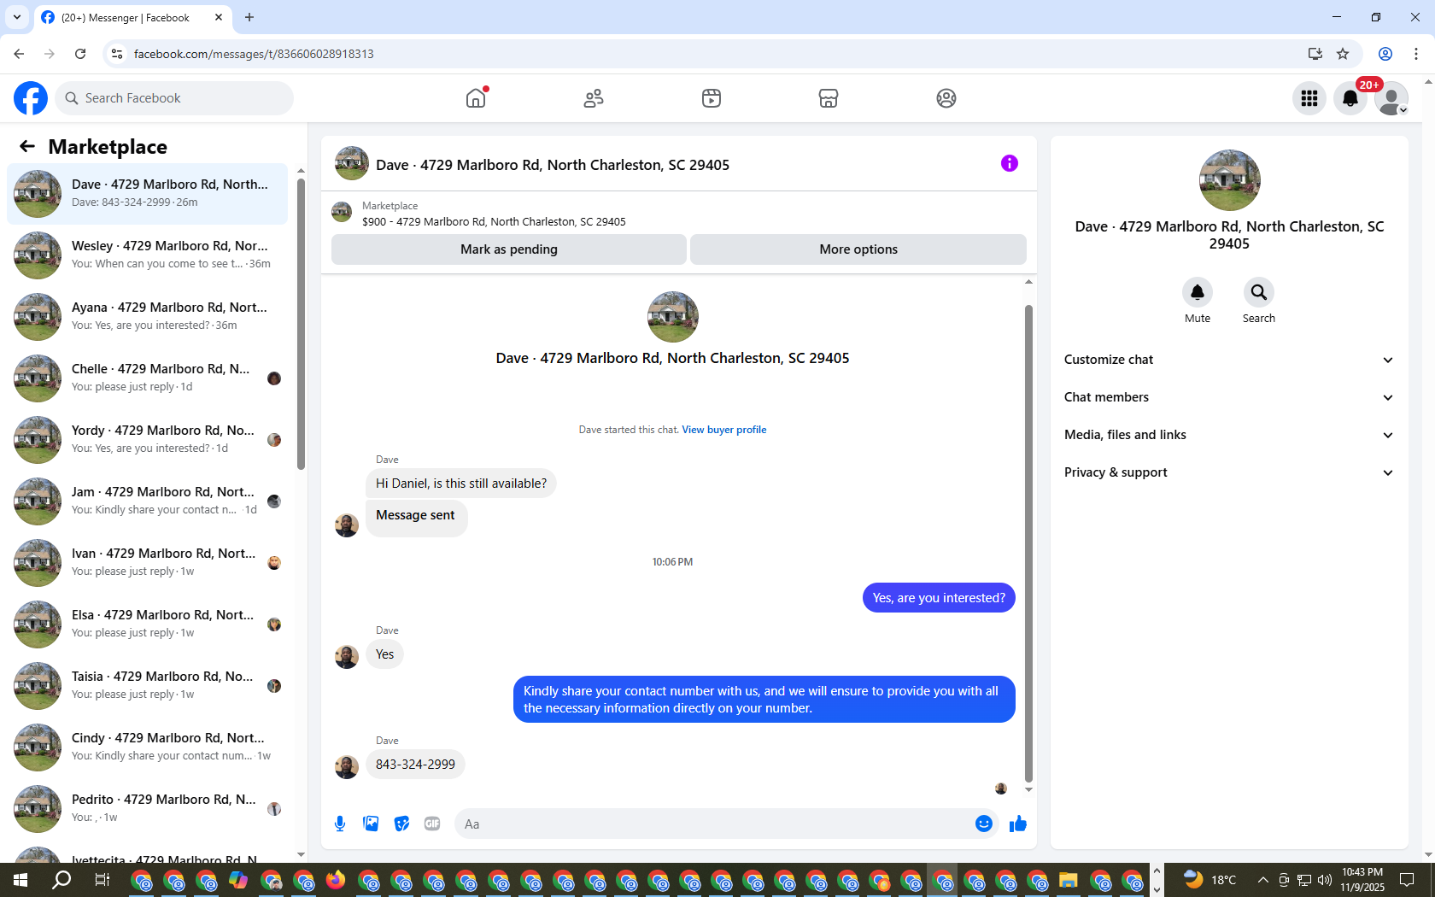Open the Groups icon in top navigation

point(946,98)
